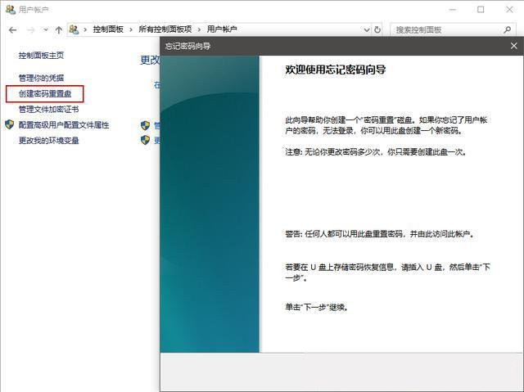The height and width of the screenshot is (392, 524).
Task: Click the 注意 paragraph in wizard
Action: pyautogui.click(x=376, y=152)
